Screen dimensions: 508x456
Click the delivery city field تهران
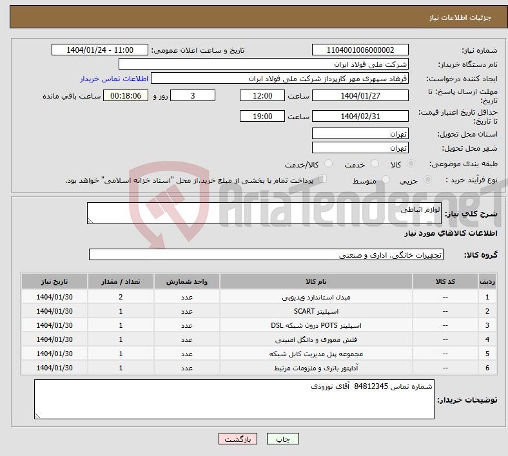(360, 147)
